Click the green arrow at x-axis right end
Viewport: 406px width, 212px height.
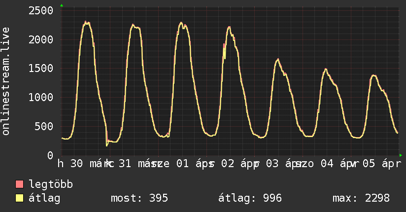pos(400,155)
